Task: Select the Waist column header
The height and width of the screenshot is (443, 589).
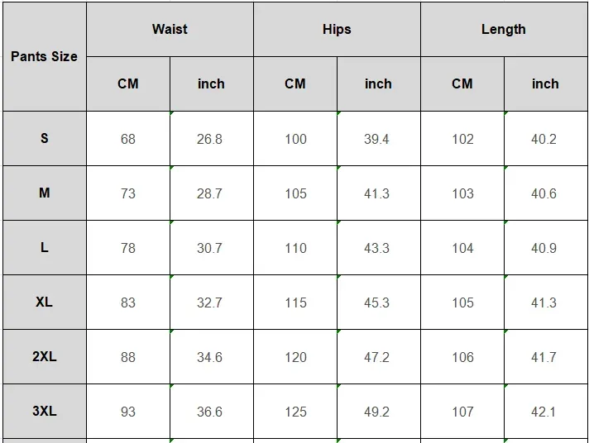Action: (x=170, y=29)
